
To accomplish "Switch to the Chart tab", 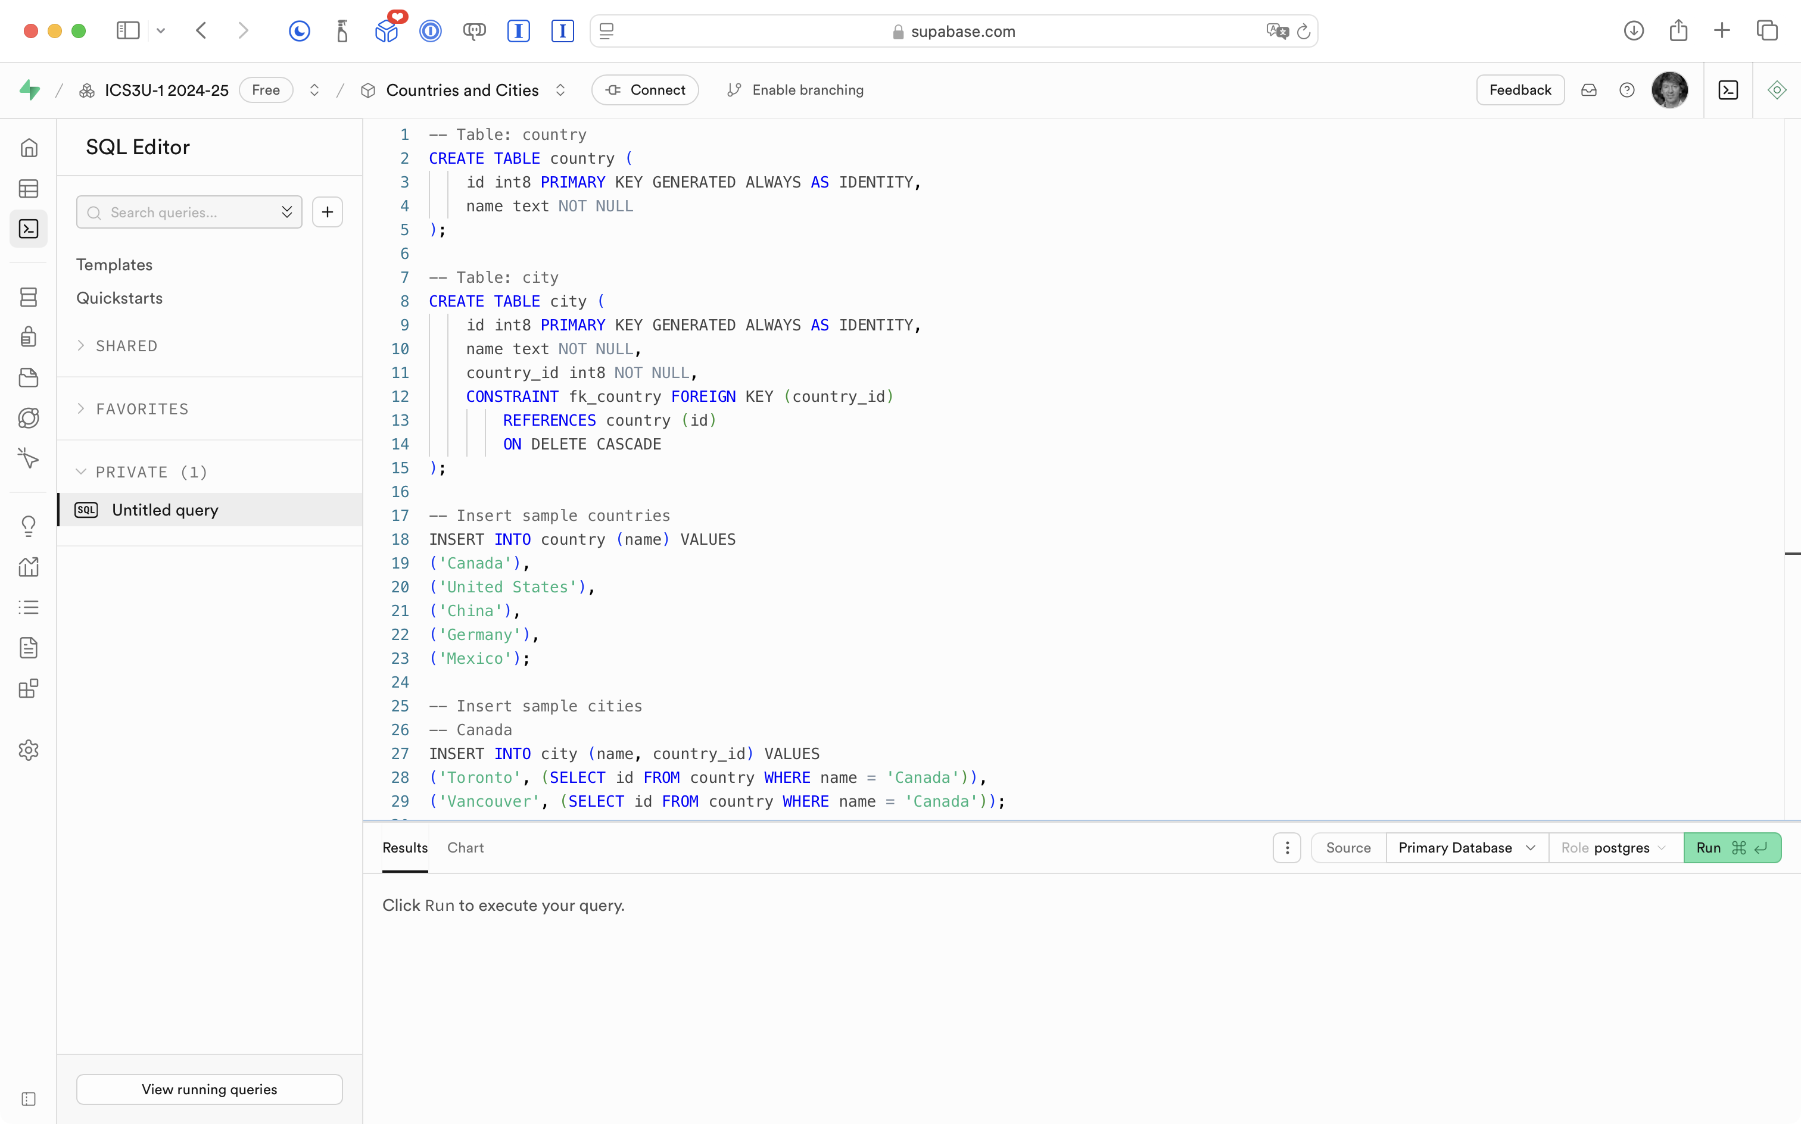I will click(465, 847).
